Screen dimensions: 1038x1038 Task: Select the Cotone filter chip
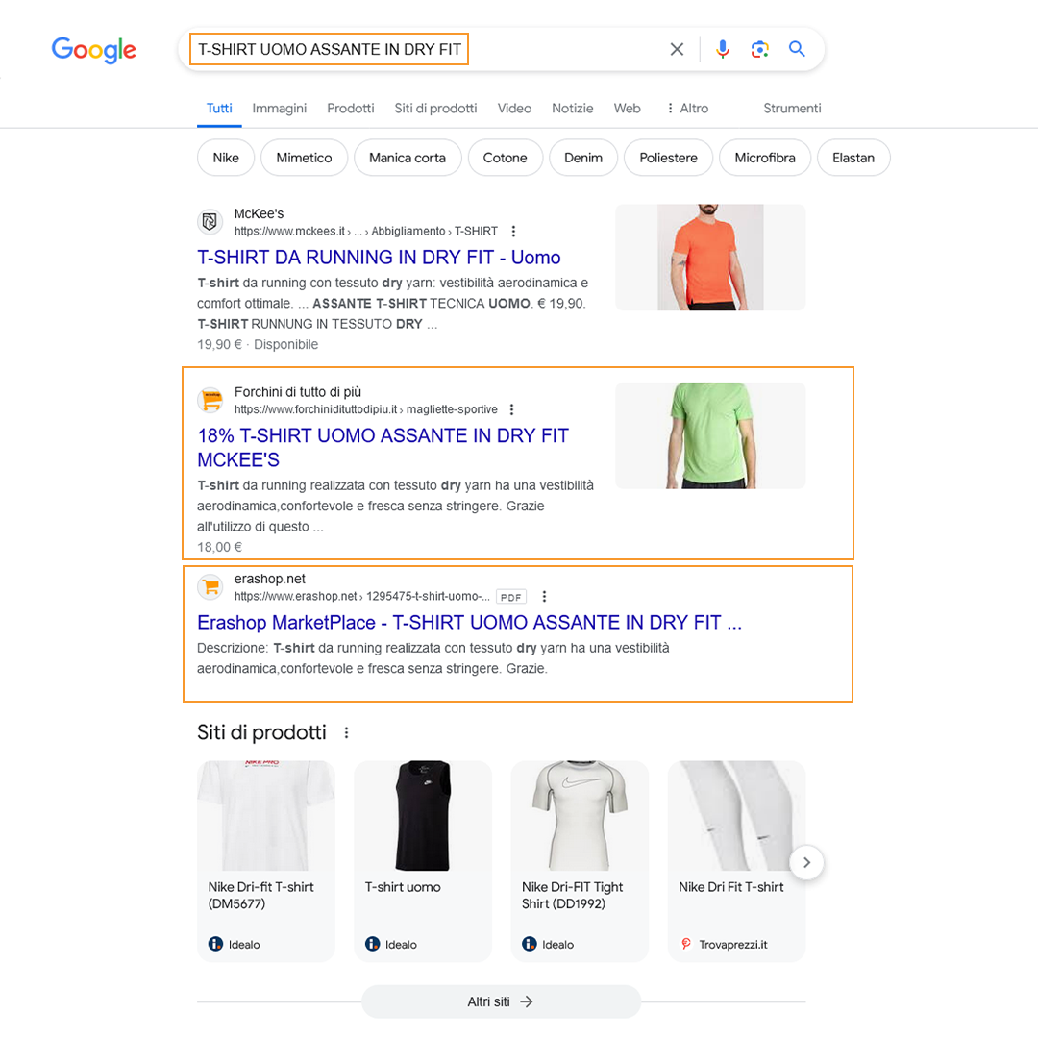[x=506, y=157]
